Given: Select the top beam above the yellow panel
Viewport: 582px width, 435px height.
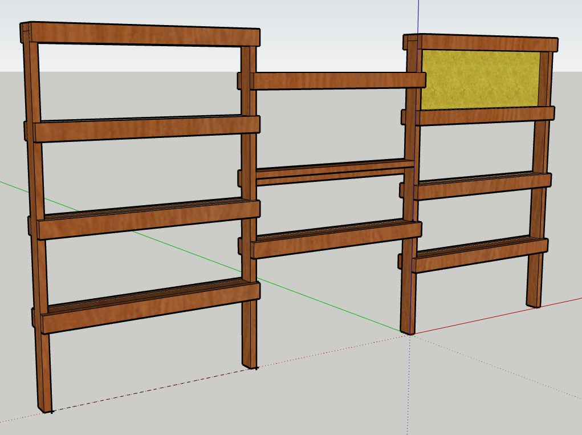Looking at the screenshot, I should pyautogui.click(x=481, y=43).
